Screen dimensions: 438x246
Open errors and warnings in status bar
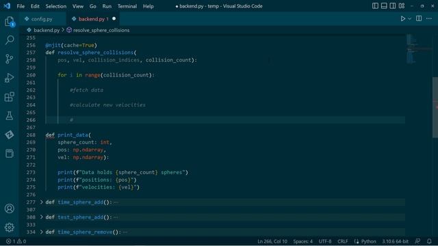[16, 241]
